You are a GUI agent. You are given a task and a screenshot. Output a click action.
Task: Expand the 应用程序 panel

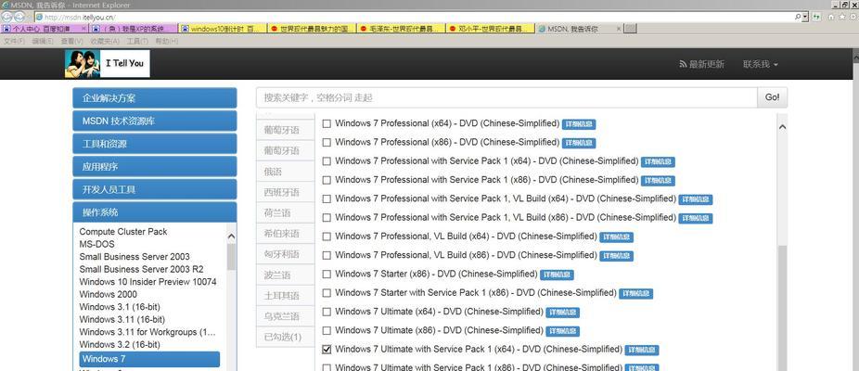[155, 166]
